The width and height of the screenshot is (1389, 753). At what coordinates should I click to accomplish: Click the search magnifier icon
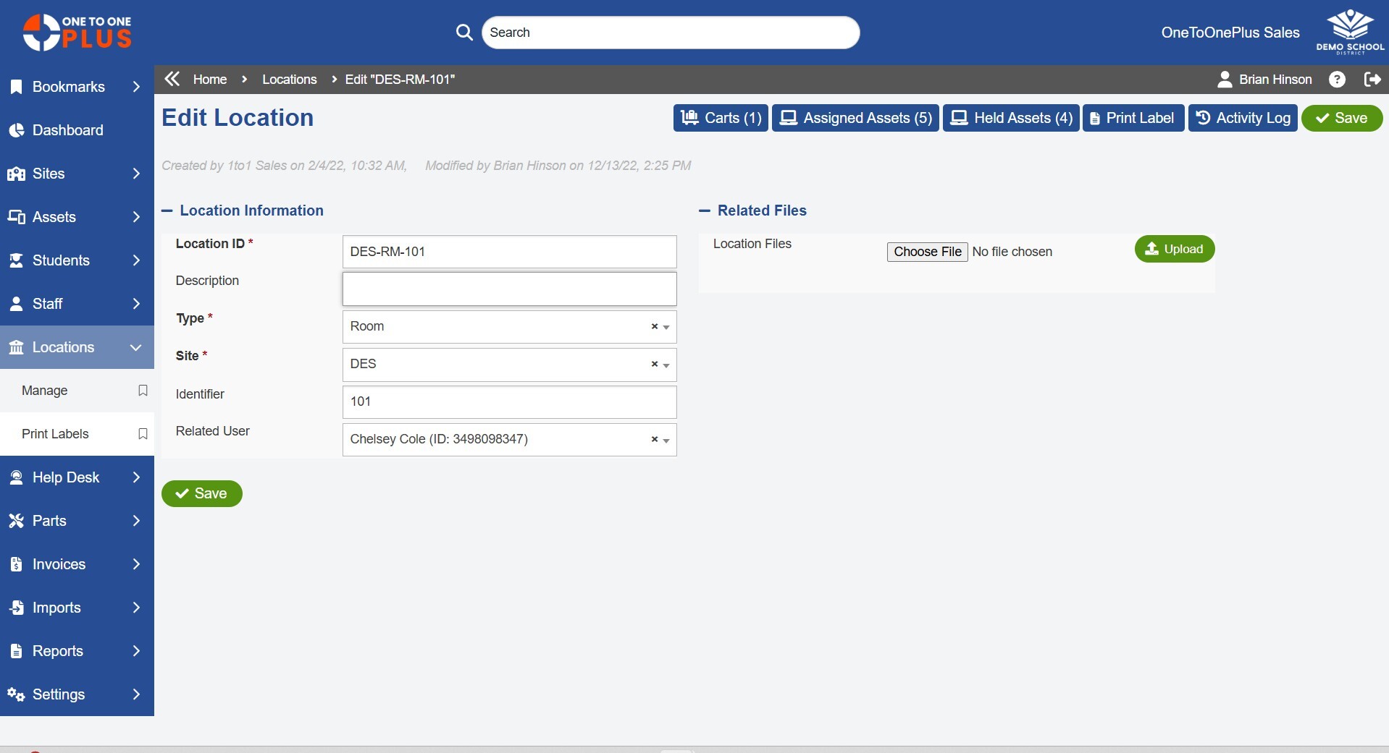coord(464,33)
